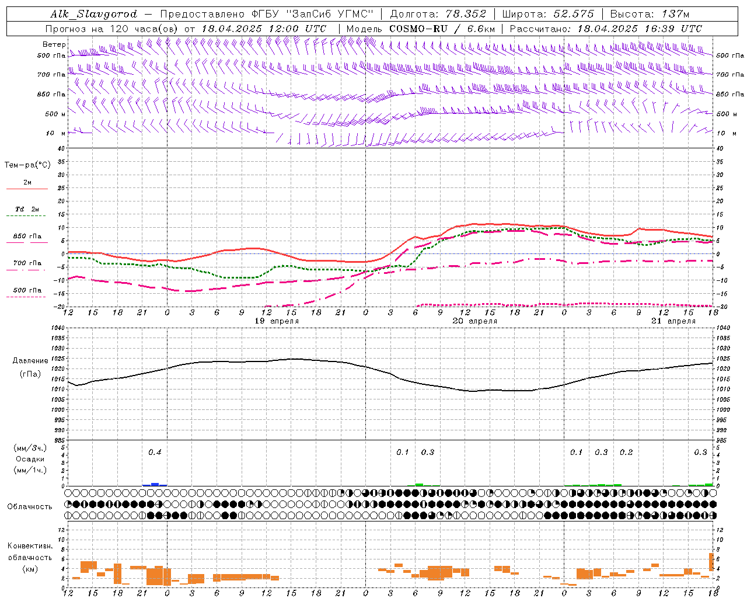Click the date label 21 апреля
This screenshot has height=598, width=747.
(673, 321)
